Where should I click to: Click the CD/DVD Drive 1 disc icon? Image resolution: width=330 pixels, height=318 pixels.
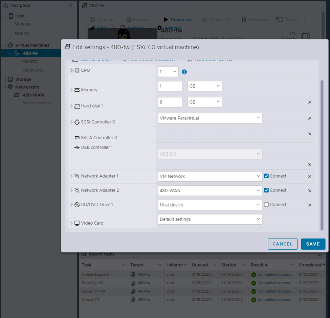click(x=77, y=205)
